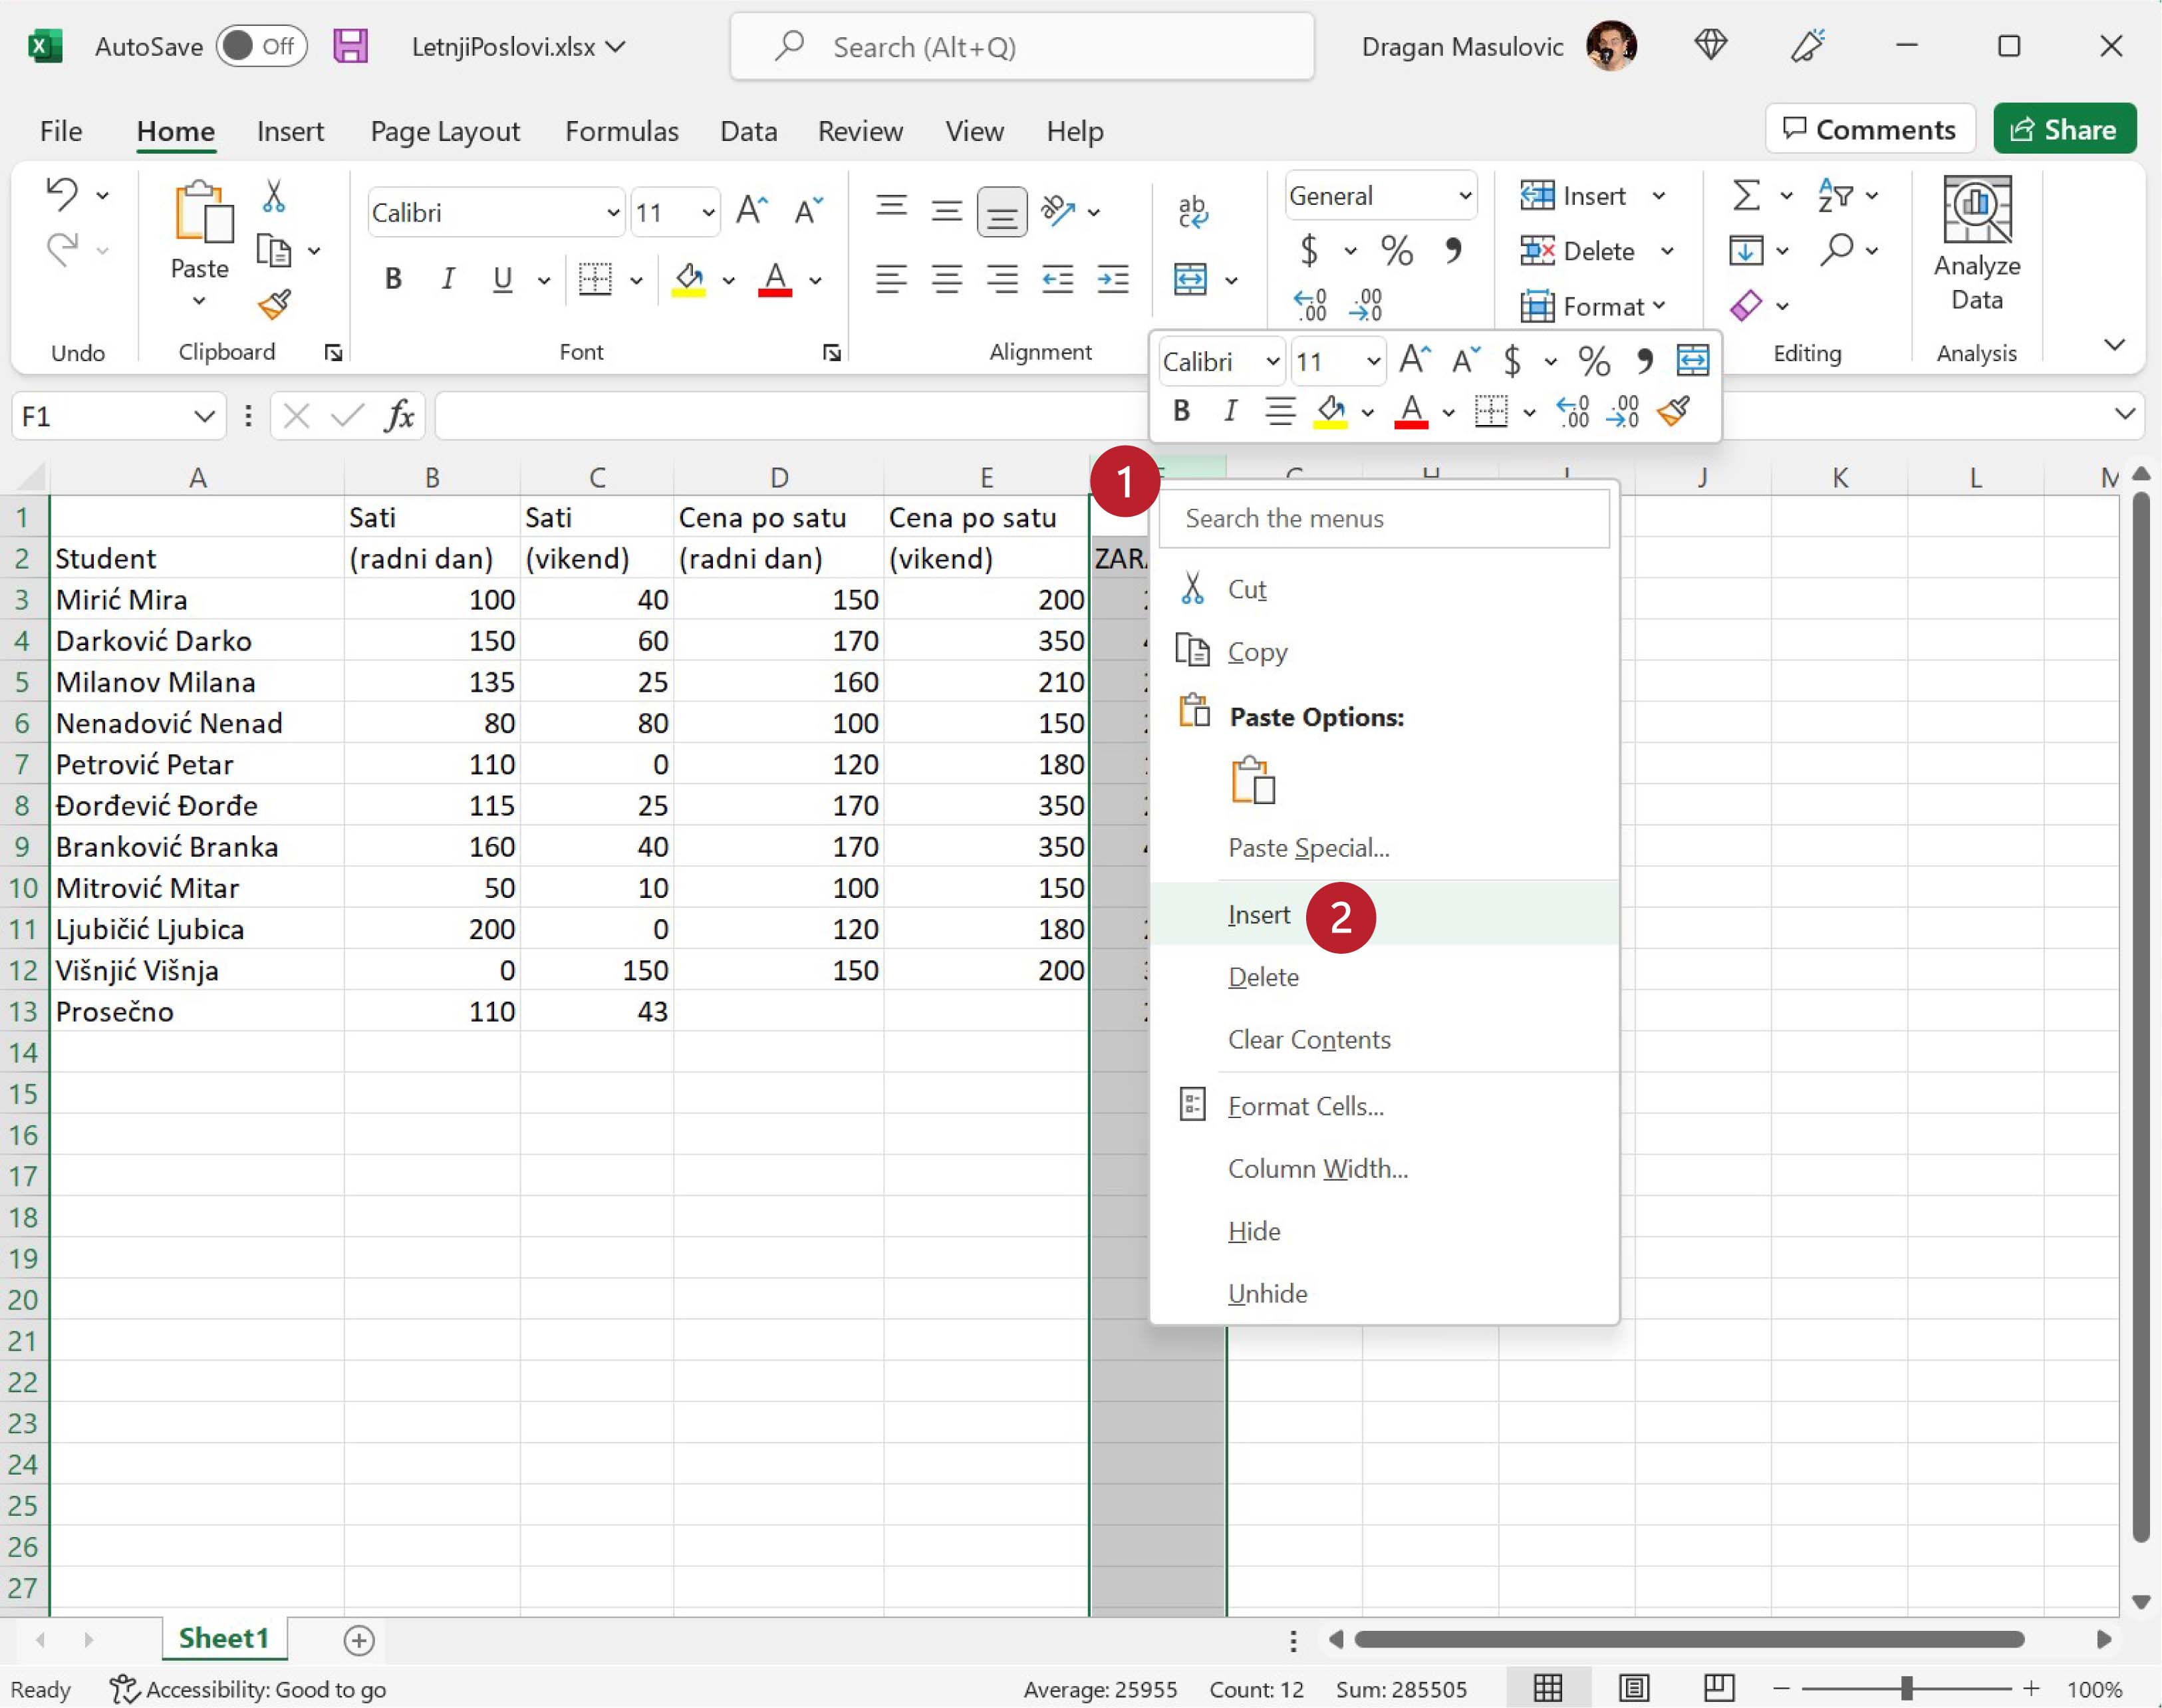Click the AutoSum sigma icon

coord(1745,195)
